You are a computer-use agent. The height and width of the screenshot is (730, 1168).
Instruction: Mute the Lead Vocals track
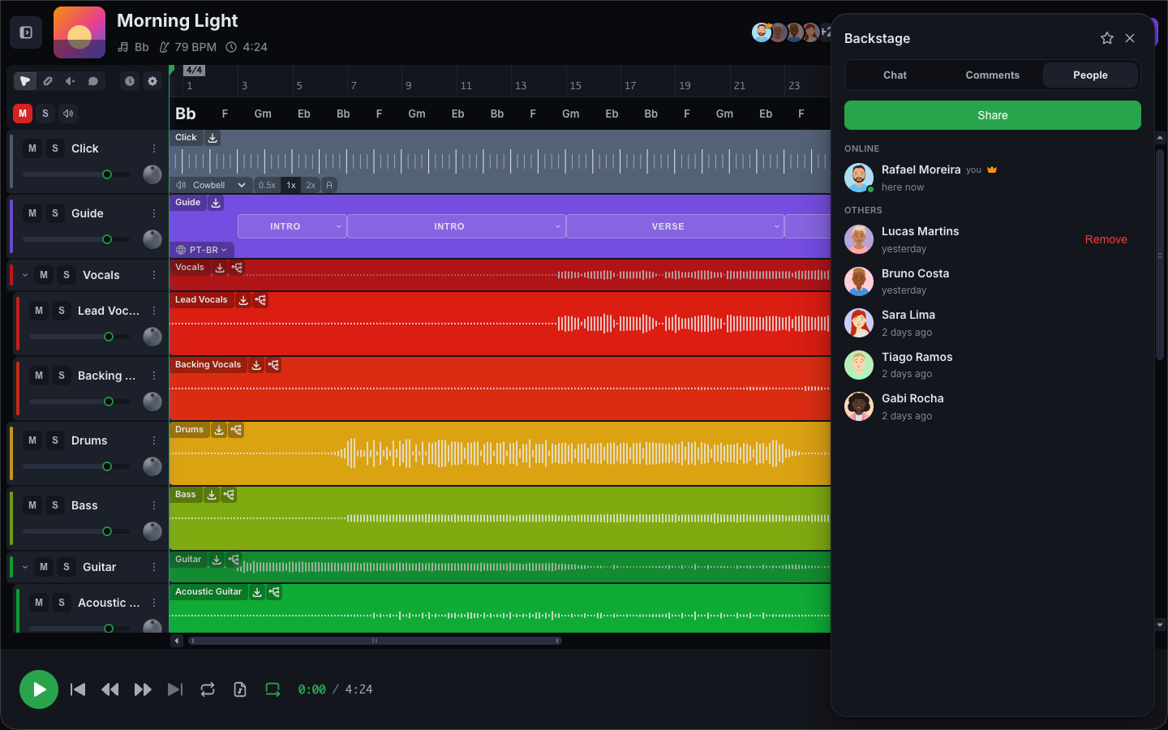coord(39,311)
